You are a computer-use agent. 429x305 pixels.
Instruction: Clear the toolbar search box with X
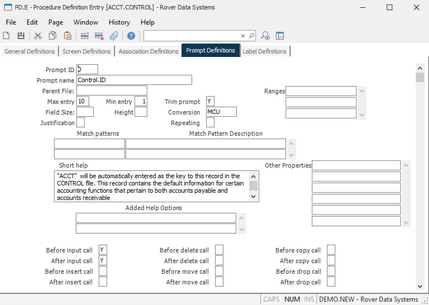point(243,36)
